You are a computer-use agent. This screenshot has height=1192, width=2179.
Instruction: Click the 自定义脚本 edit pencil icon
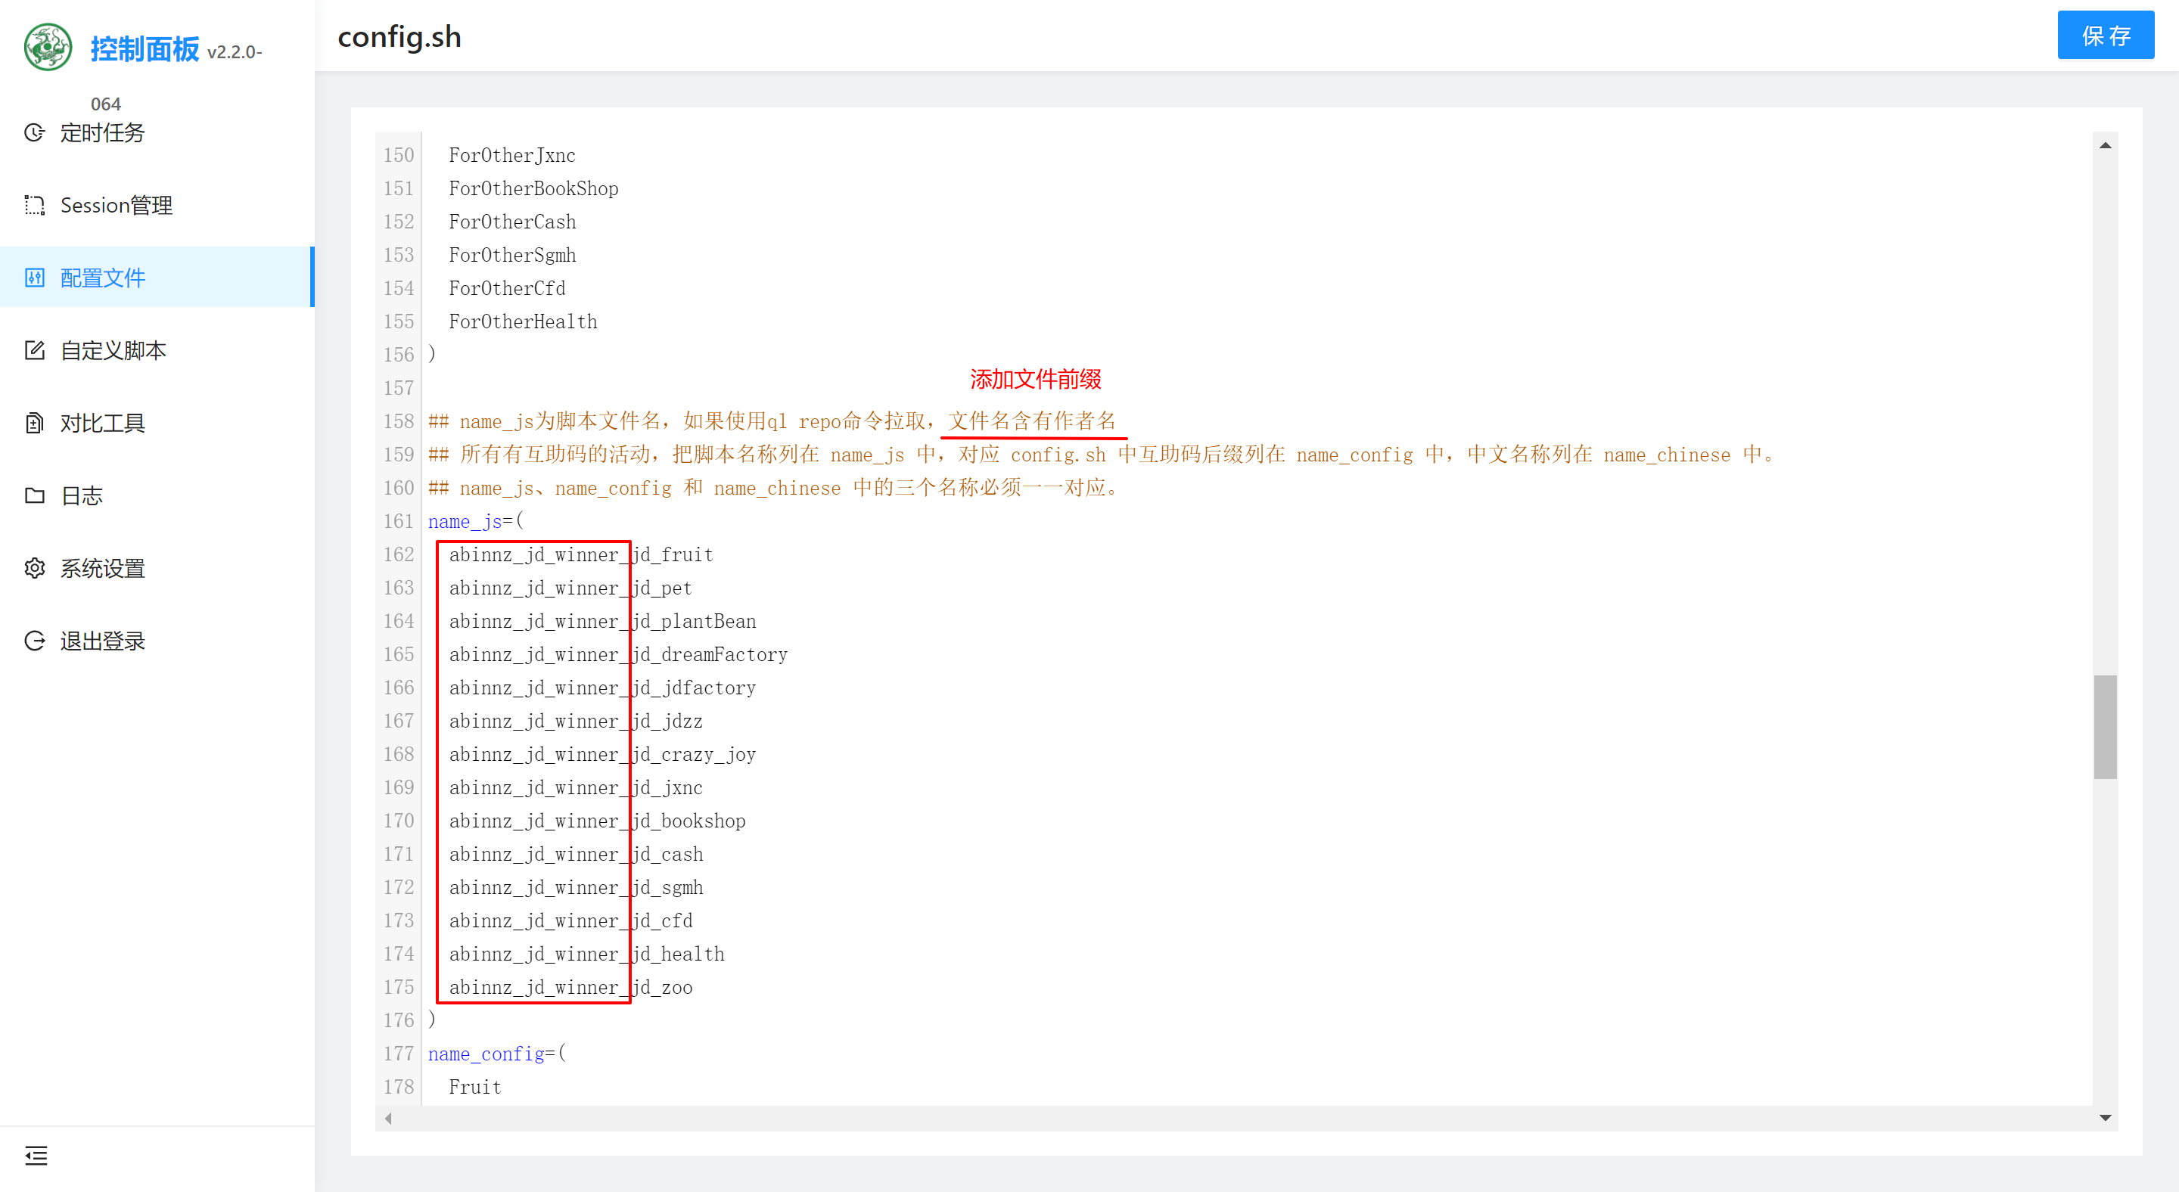[35, 350]
